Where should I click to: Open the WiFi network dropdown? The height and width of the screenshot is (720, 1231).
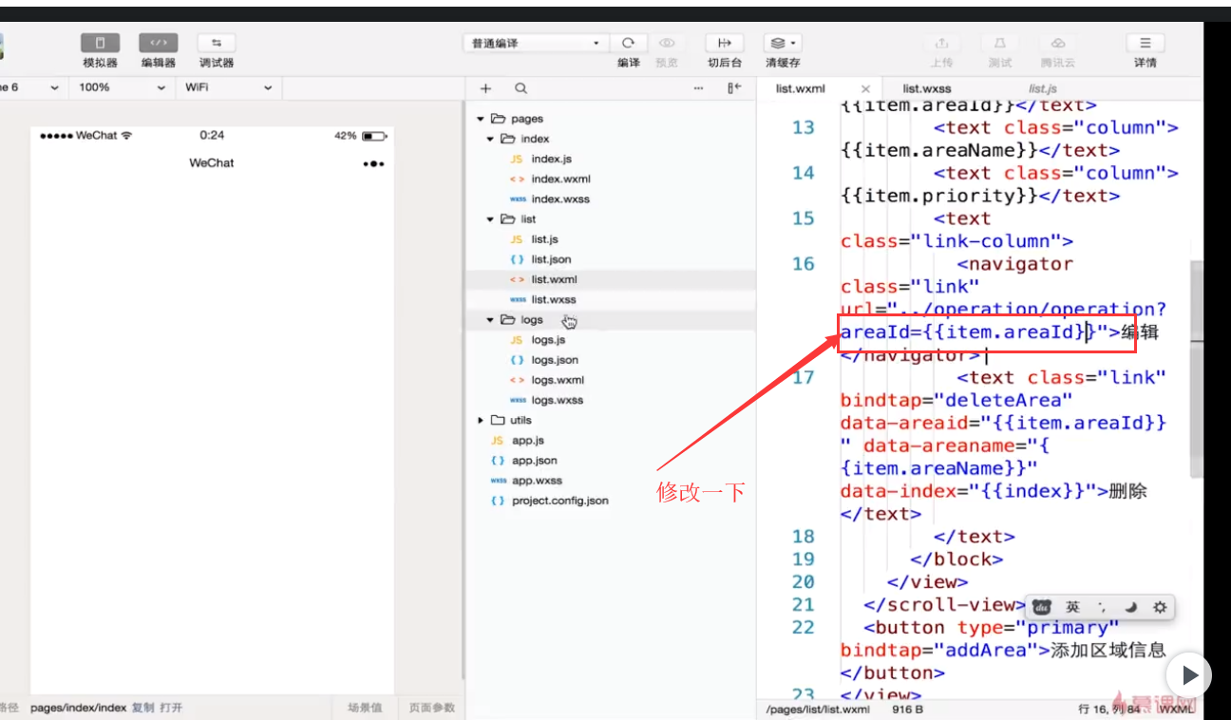(x=228, y=87)
